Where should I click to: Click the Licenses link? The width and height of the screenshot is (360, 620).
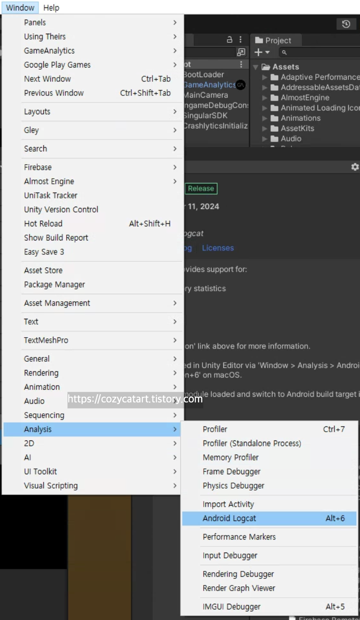(x=218, y=248)
